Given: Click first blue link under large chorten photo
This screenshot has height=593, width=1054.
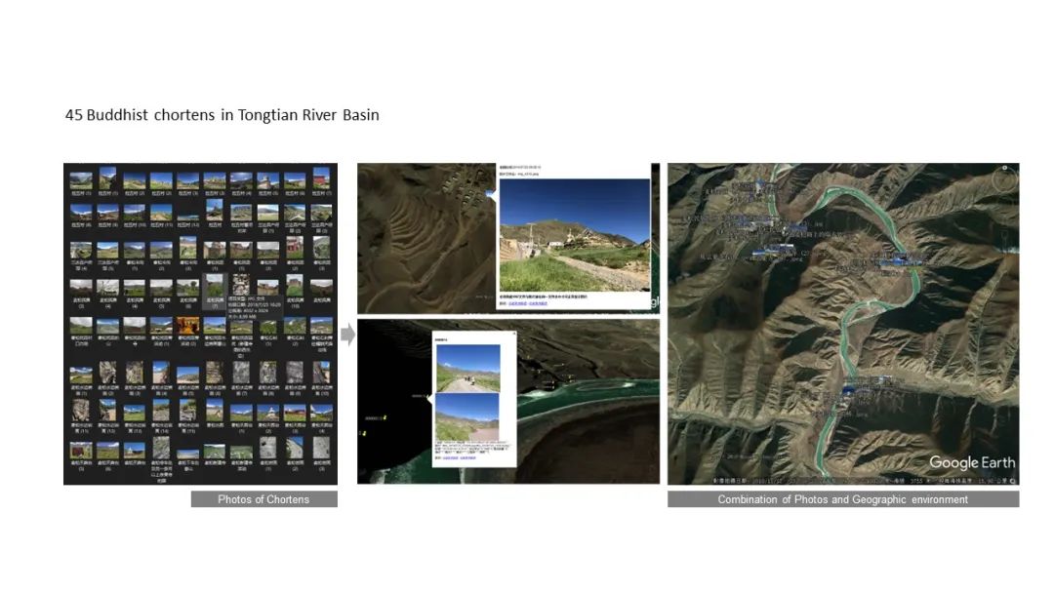Looking at the screenshot, I should tap(517, 303).
